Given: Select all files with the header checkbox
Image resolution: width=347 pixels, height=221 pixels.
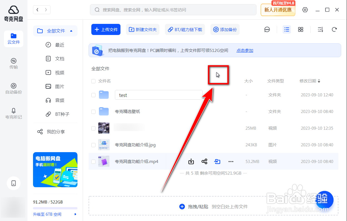Looking at the screenshot, I should (x=93, y=81).
